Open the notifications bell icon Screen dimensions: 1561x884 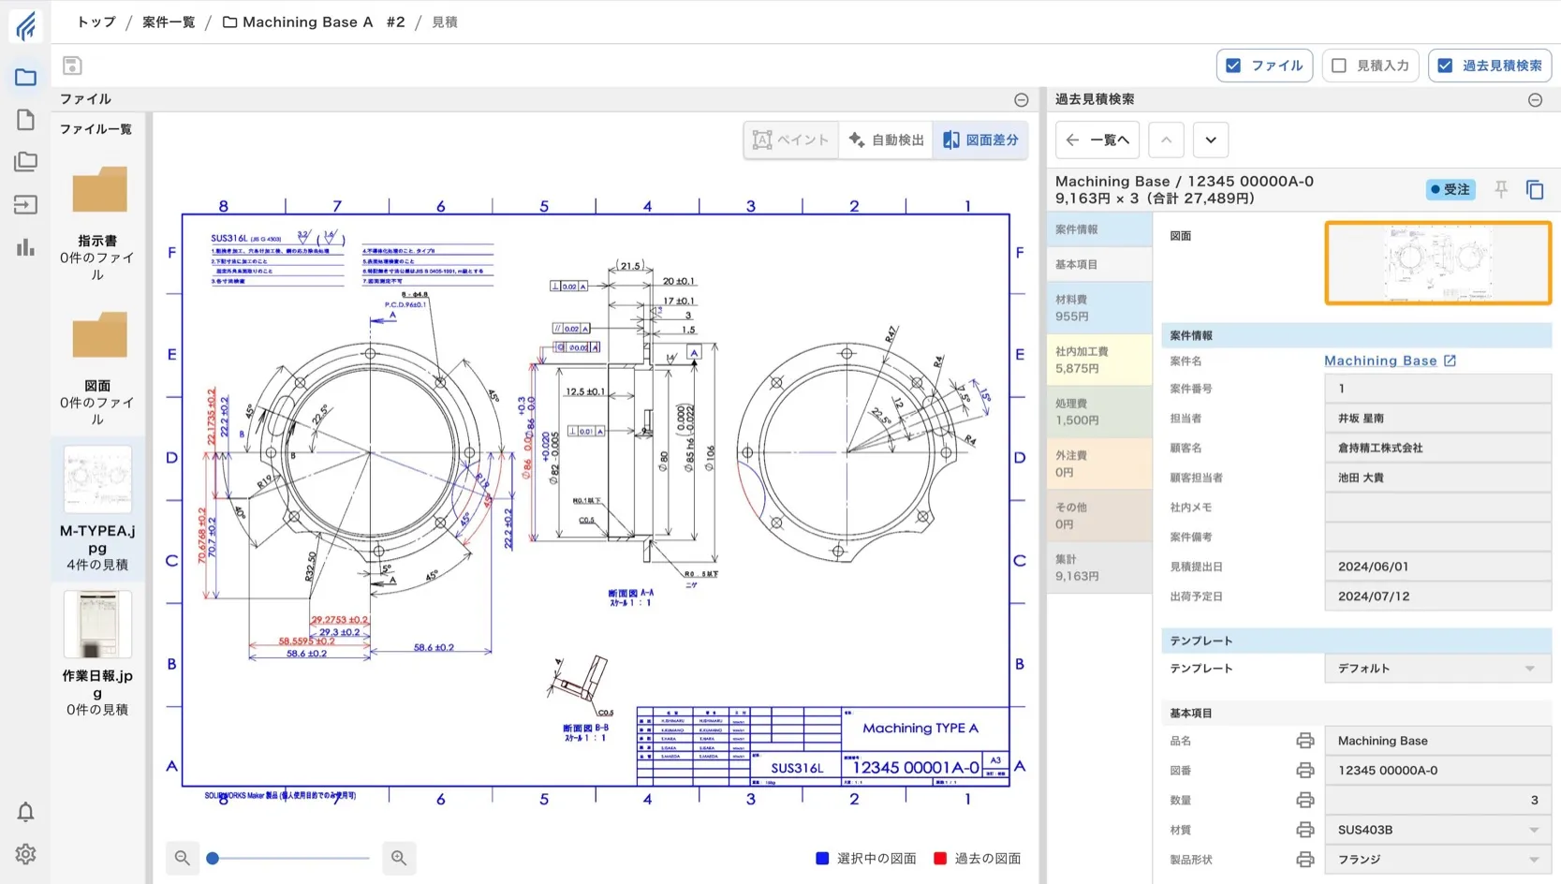[25, 812]
